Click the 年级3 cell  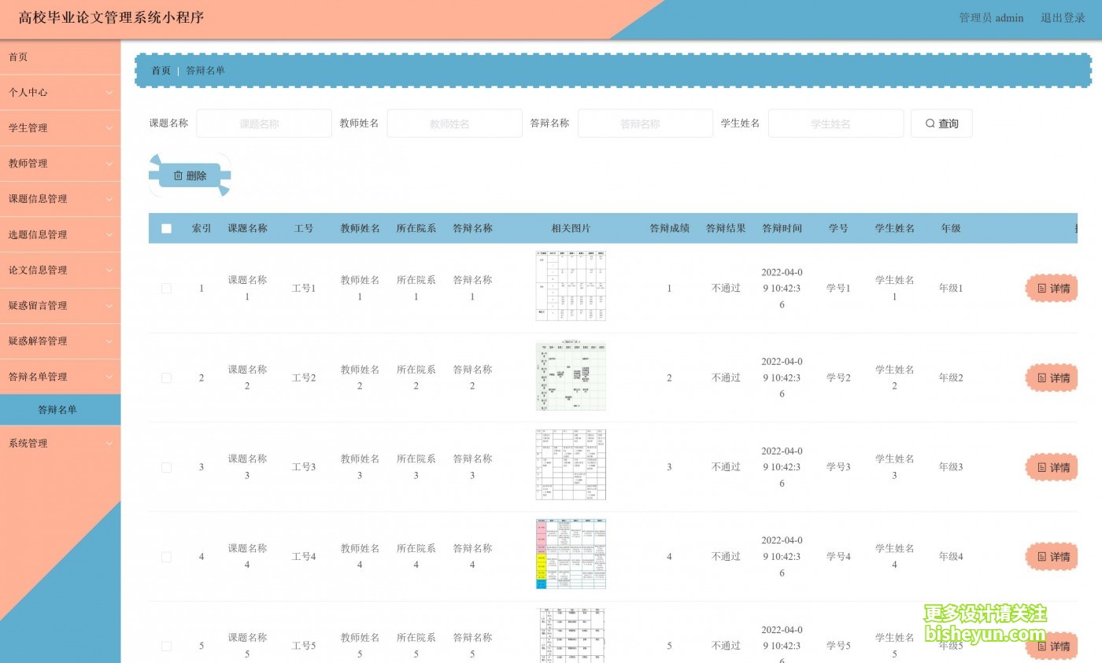951,467
